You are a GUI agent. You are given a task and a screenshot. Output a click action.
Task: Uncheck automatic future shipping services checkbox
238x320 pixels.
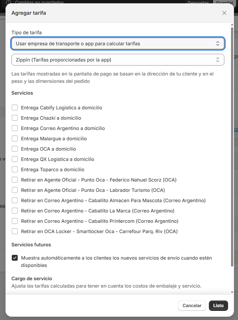click(x=15, y=258)
